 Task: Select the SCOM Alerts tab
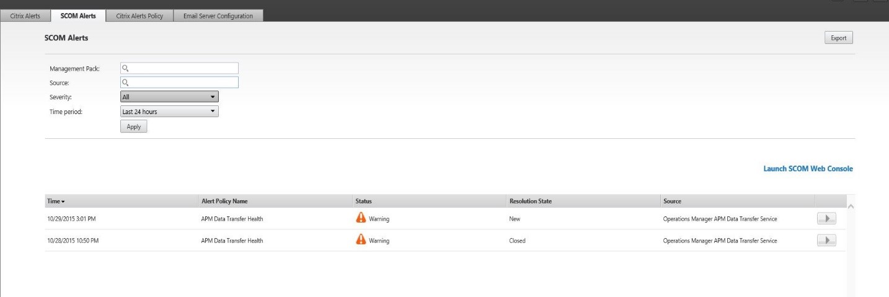pyautogui.click(x=77, y=16)
